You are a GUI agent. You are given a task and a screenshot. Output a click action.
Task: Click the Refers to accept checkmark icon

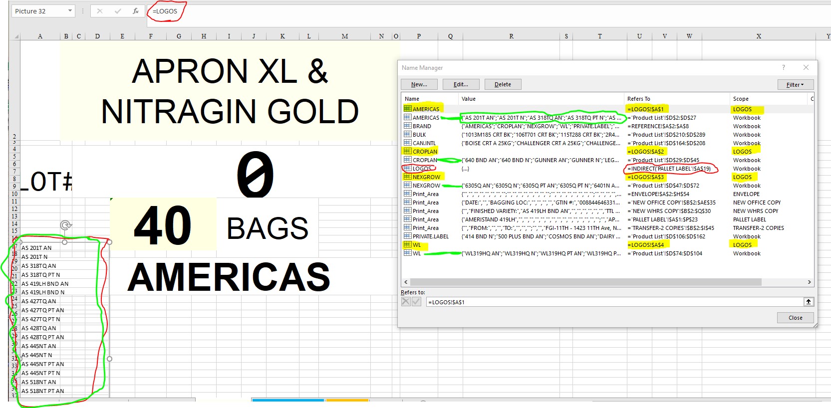click(416, 302)
